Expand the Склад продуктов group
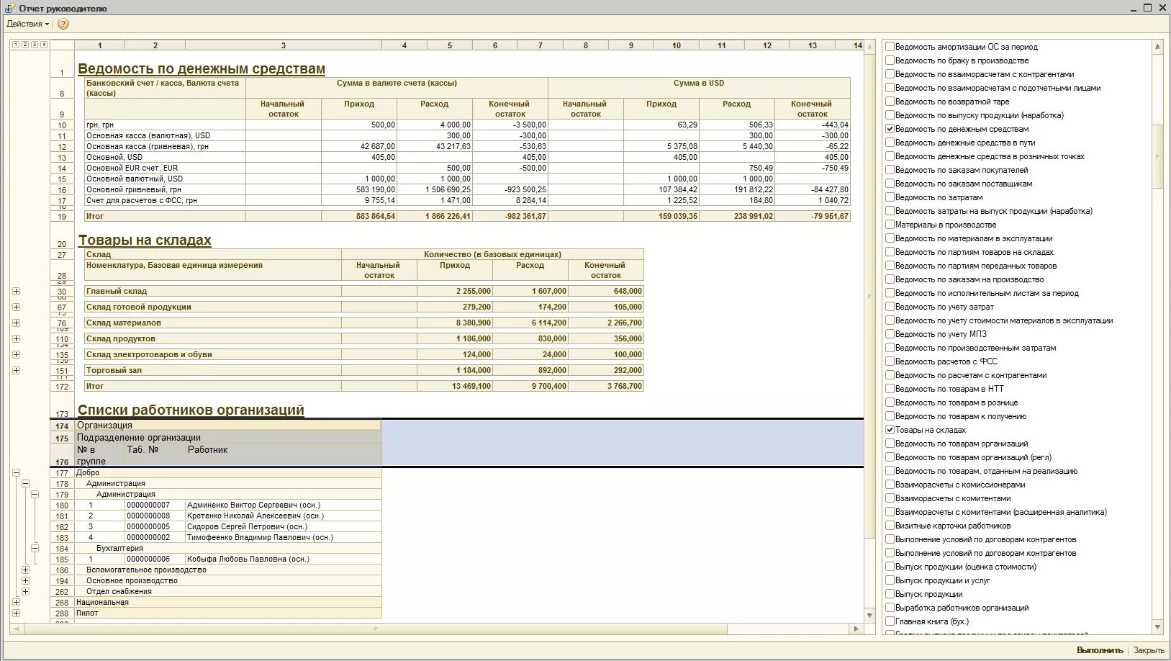This screenshot has width=1171, height=661. click(16, 339)
